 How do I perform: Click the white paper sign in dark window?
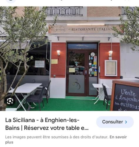(x=40, y=64)
